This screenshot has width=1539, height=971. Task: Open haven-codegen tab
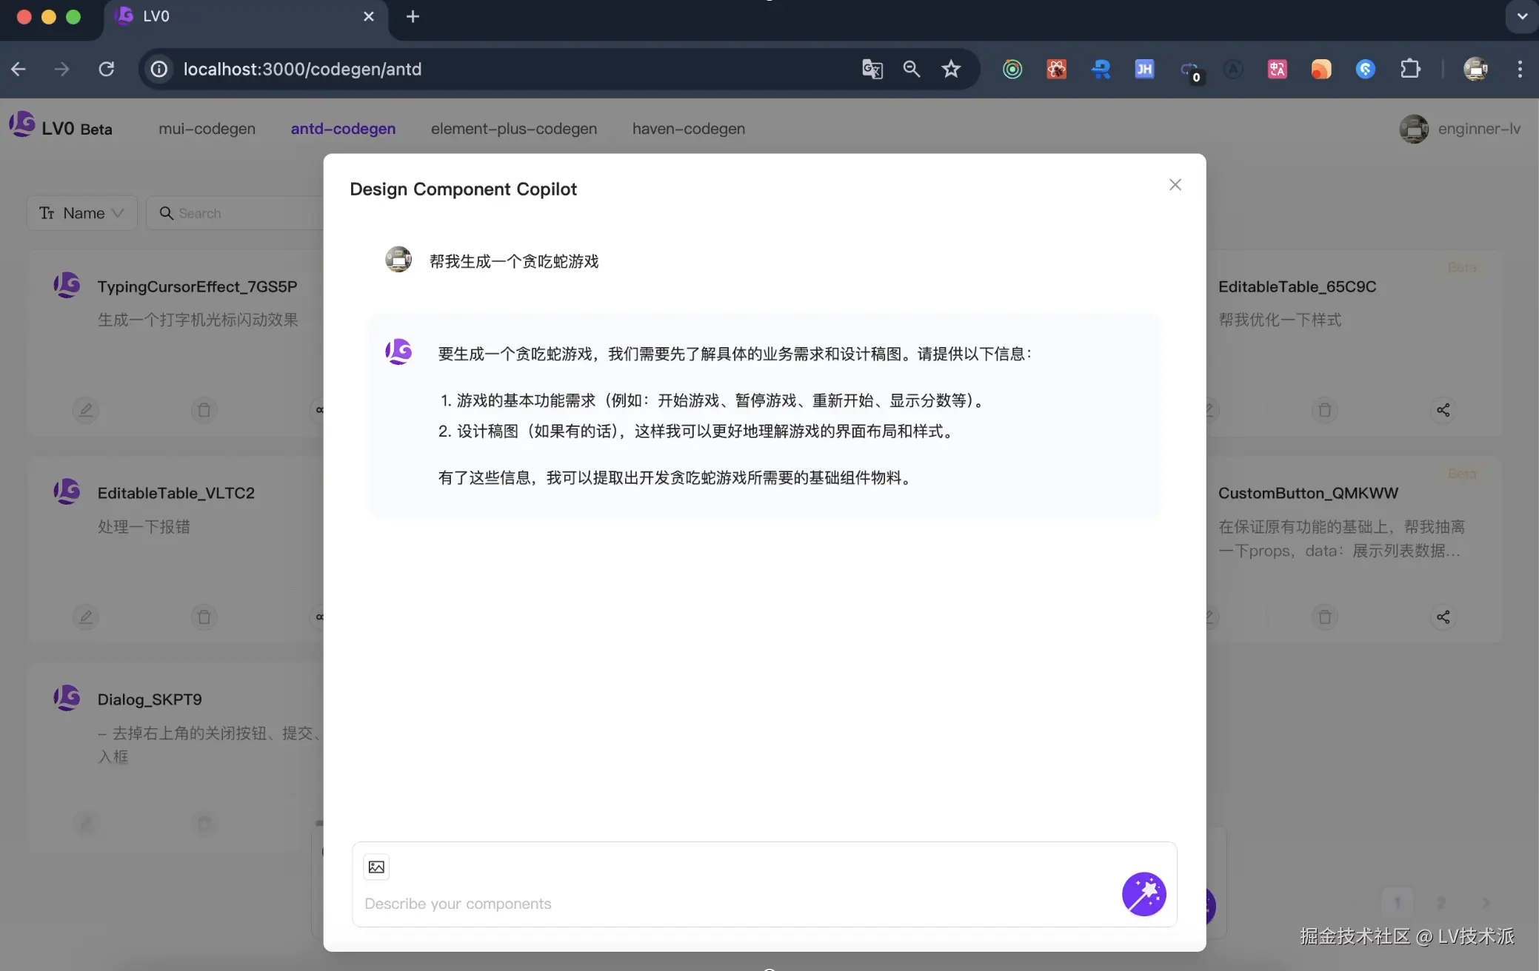pos(688,129)
